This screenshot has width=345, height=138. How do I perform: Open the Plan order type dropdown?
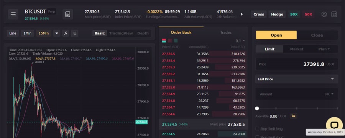click(x=324, y=49)
